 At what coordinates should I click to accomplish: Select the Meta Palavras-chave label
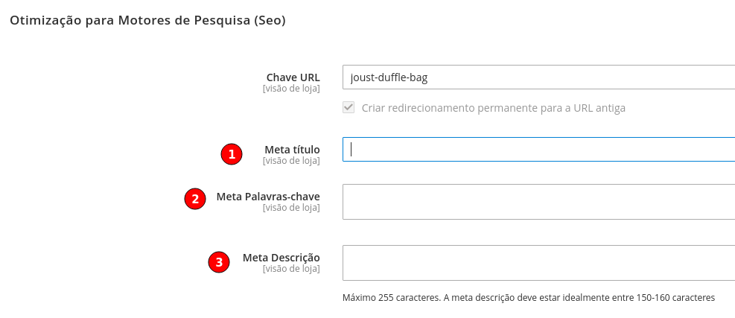[x=268, y=197]
